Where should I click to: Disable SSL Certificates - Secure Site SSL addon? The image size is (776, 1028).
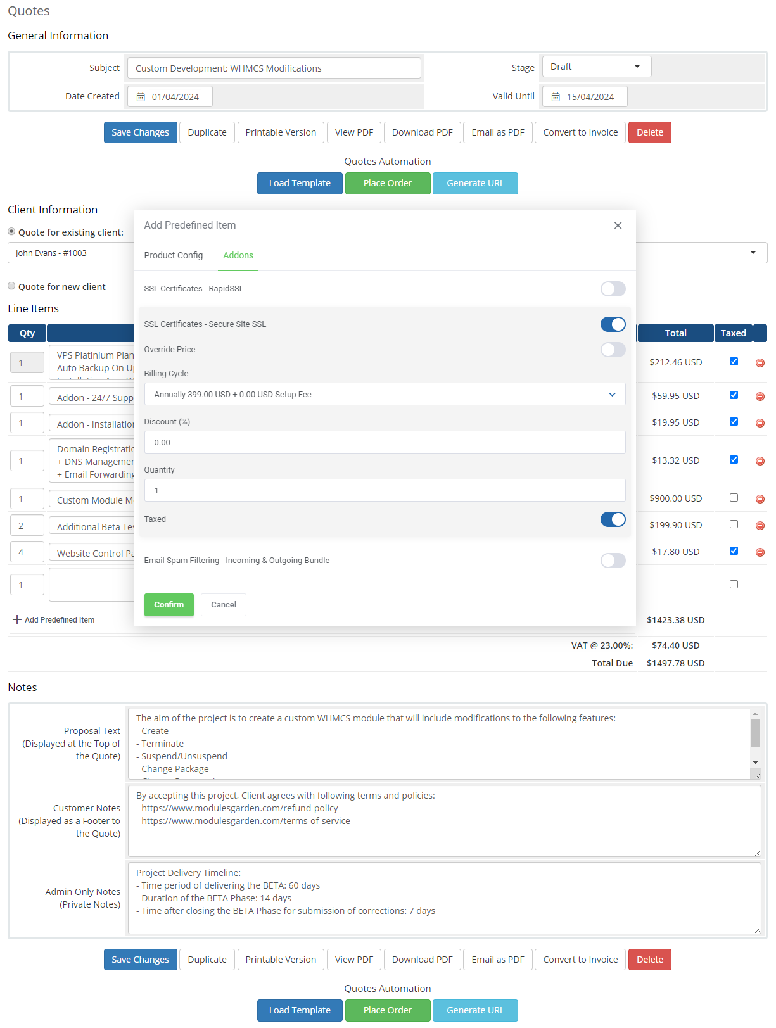pyautogui.click(x=613, y=324)
